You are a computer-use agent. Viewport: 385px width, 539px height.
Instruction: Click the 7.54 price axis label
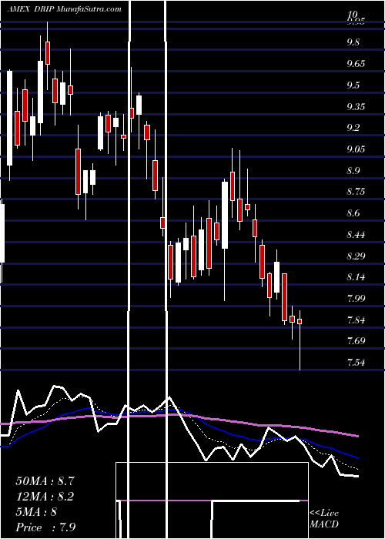click(x=356, y=363)
